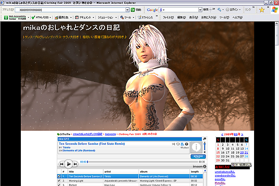Open the Tiësto artist link in player
The image size is (279, 186).
point(66,147)
